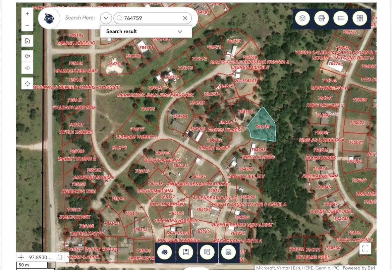The image size is (392, 270).
Task: Click owner label KINARD MARIE
Action: [x=214, y=148]
